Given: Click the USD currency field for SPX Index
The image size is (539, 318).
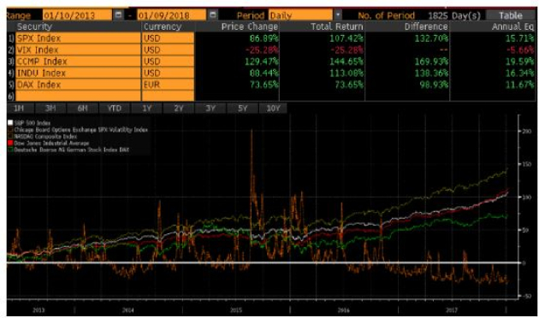Looking at the screenshot, I should (168, 38).
